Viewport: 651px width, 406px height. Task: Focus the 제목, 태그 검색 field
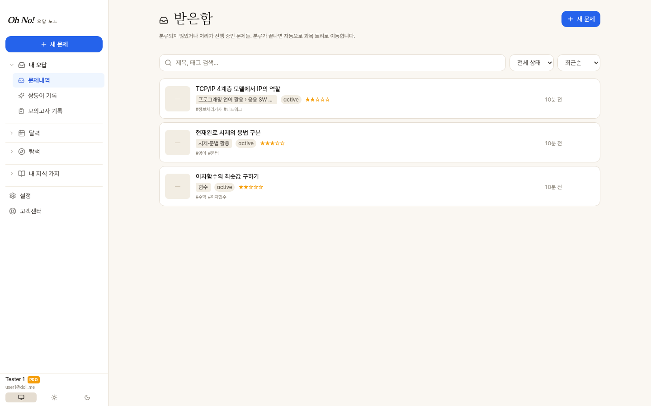click(332, 63)
